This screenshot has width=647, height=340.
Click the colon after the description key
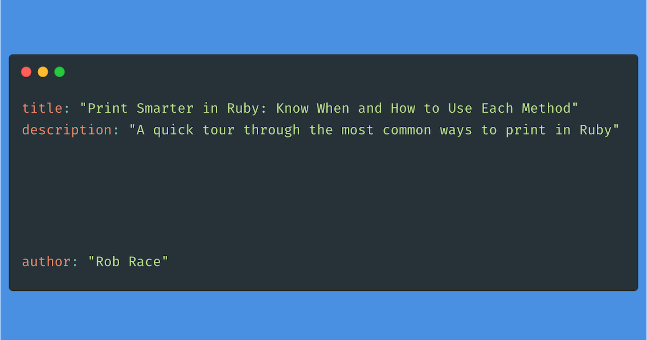116,131
